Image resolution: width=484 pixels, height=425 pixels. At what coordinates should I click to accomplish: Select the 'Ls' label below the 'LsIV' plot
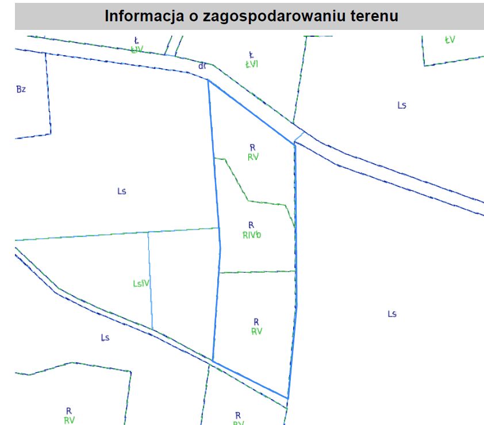coord(105,337)
